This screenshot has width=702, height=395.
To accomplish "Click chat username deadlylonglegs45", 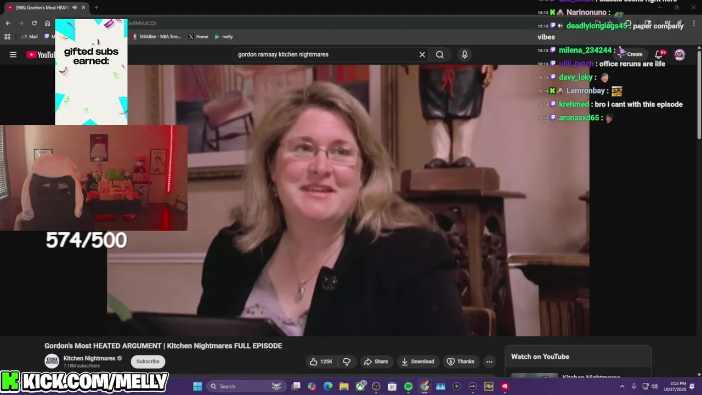I will pos(597,26).
